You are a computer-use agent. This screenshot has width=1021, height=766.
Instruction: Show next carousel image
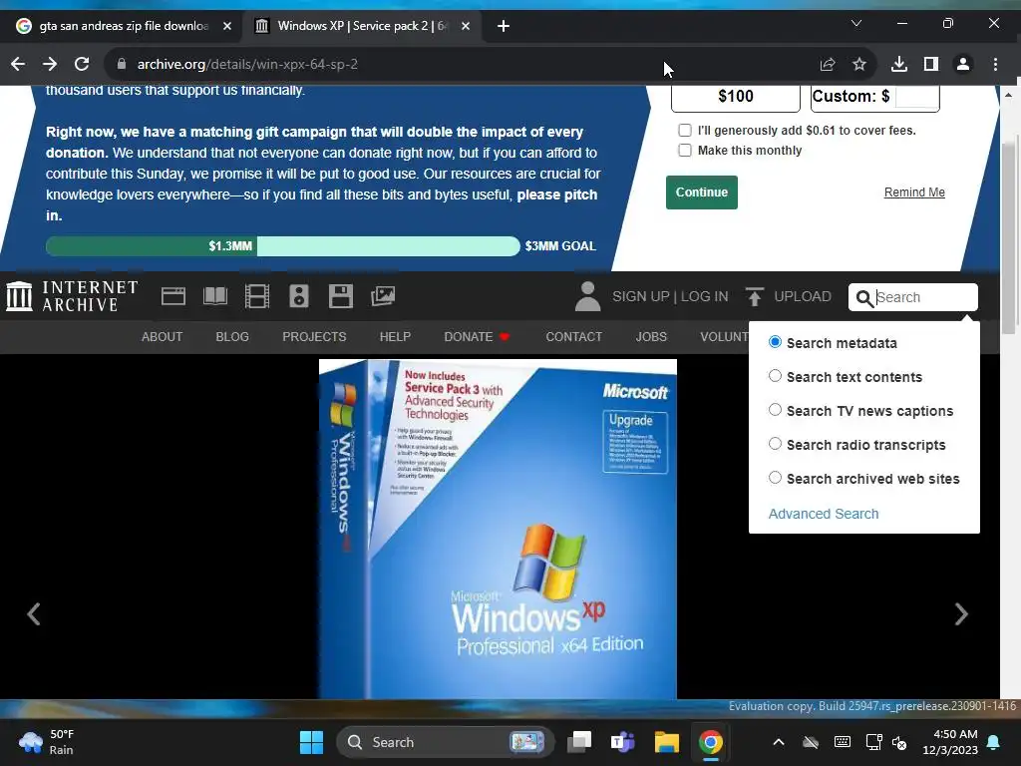pos(961,614)
